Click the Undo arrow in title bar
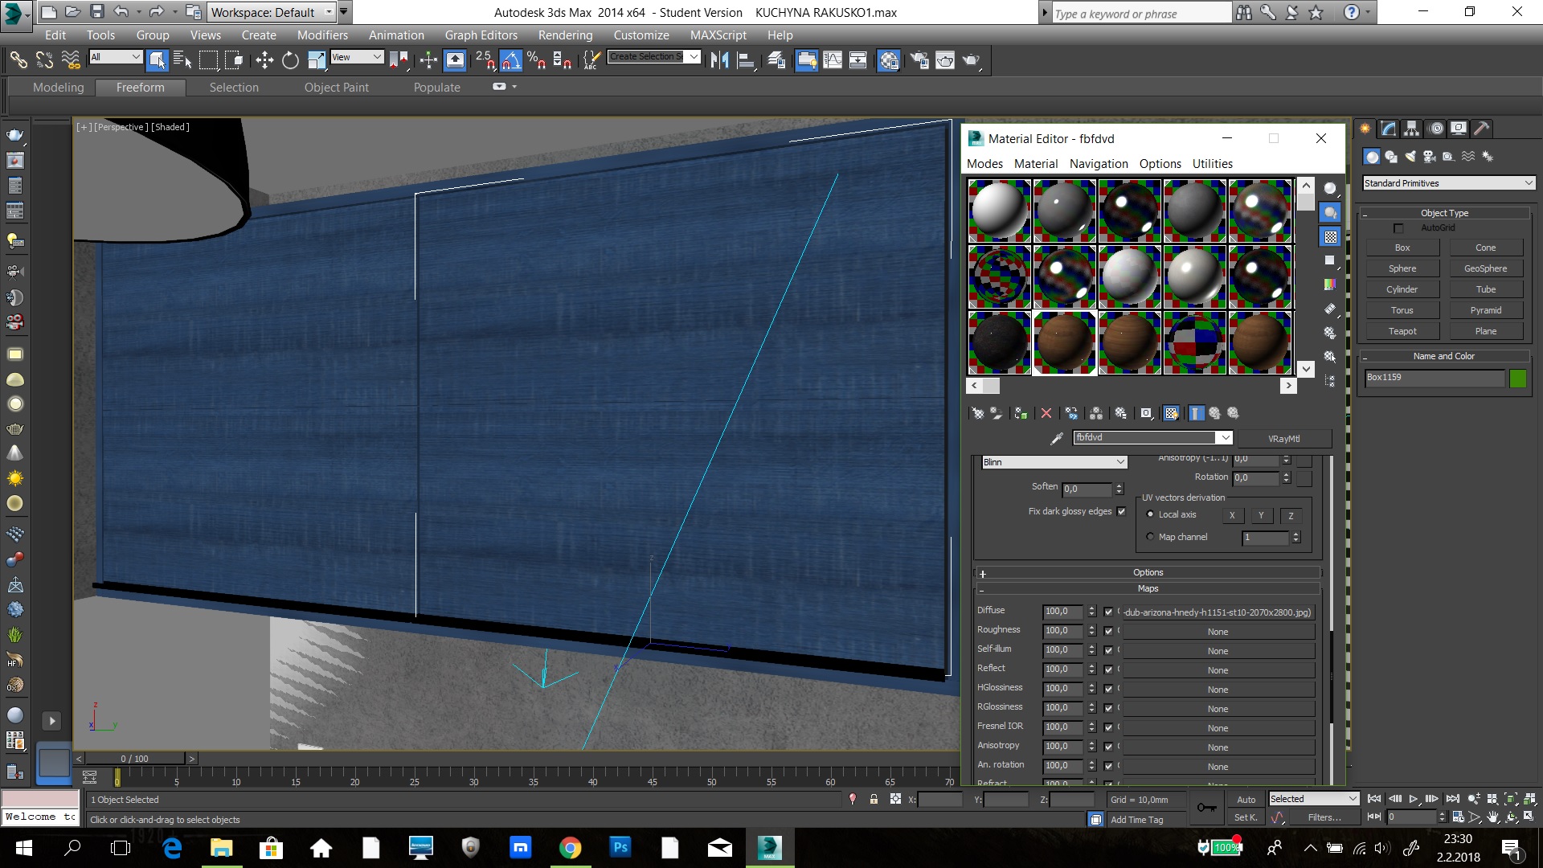This screenshot has height=868, width=1543. [121, 12]
